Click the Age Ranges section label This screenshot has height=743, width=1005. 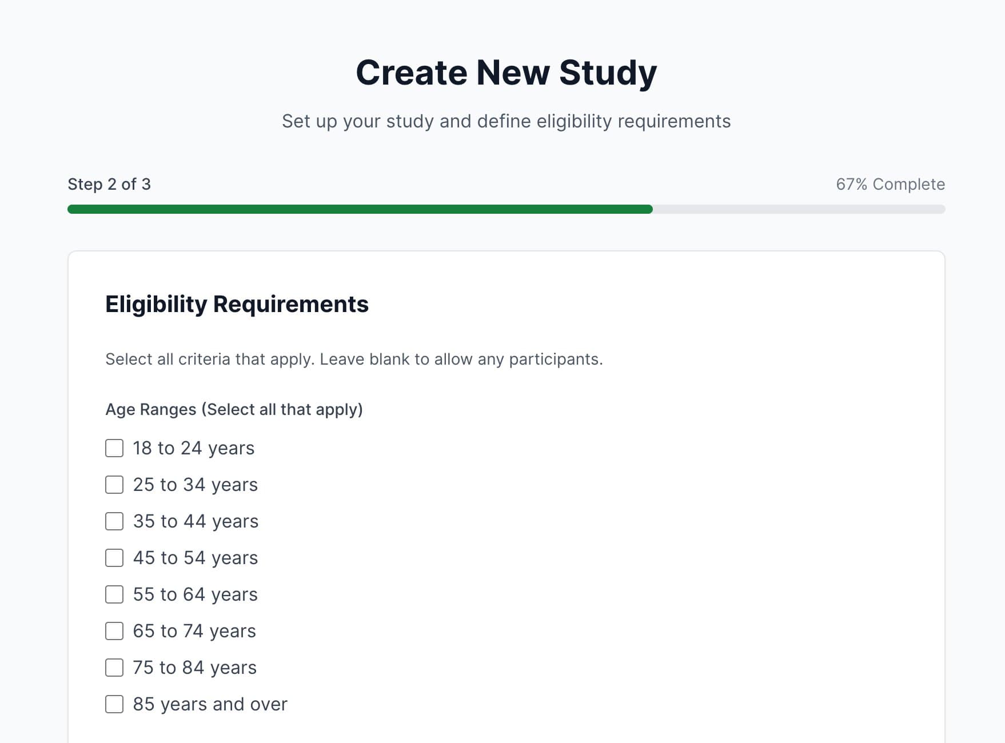point(234,409)
